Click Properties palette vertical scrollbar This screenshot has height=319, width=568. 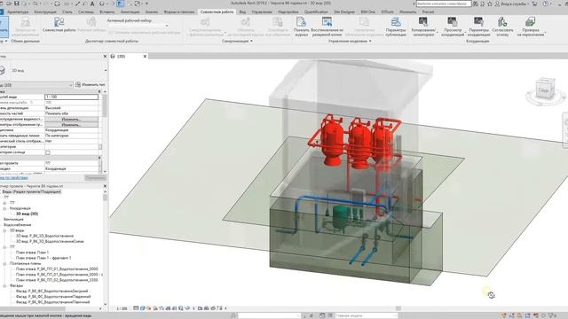pyautogui.click(x=105, y=106)
